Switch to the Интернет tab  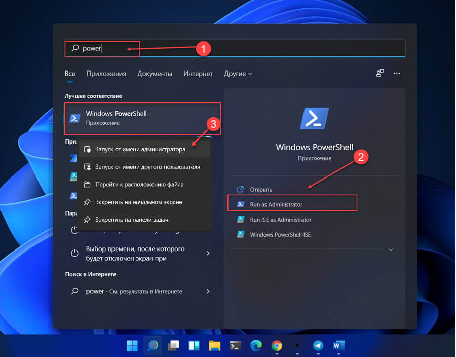[x=198, y=74]
